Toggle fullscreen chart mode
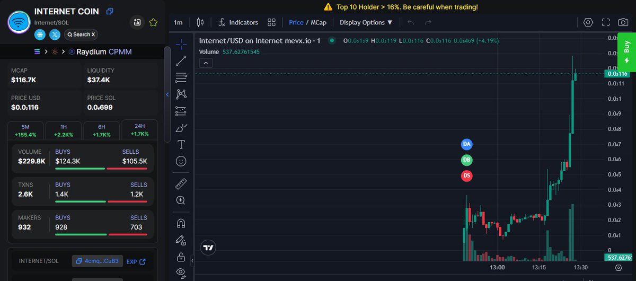This screenshot has height=281, width=636. coord(606,22)
